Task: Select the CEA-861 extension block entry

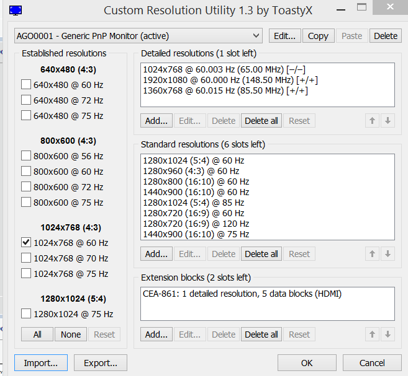Action: 242,294
